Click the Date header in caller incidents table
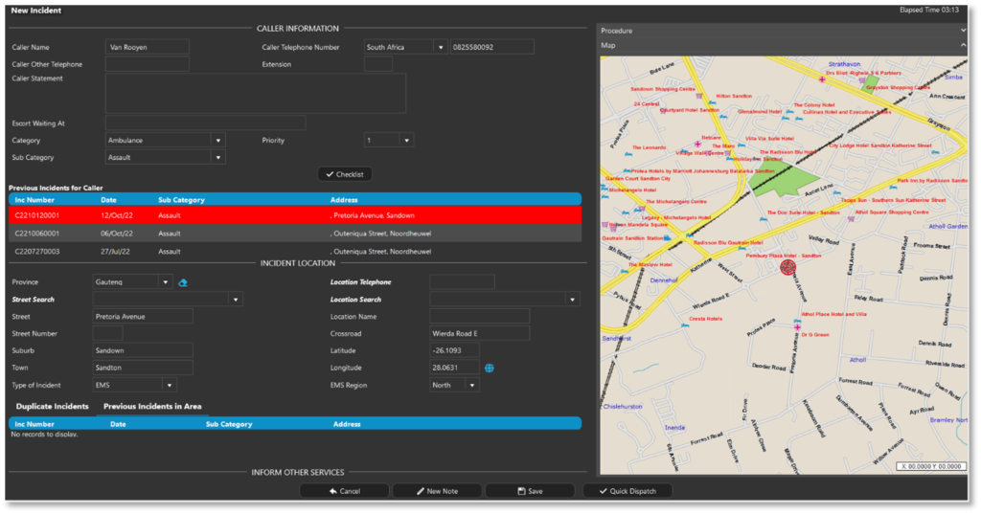 [x=108, y=200]
